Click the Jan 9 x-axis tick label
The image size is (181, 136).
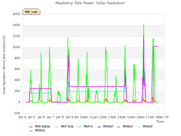[x=70, y=117]
